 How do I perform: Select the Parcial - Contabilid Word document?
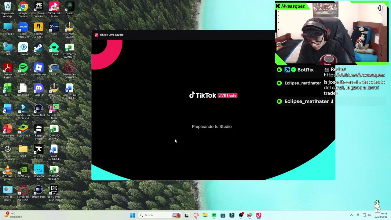pos(54,152)
